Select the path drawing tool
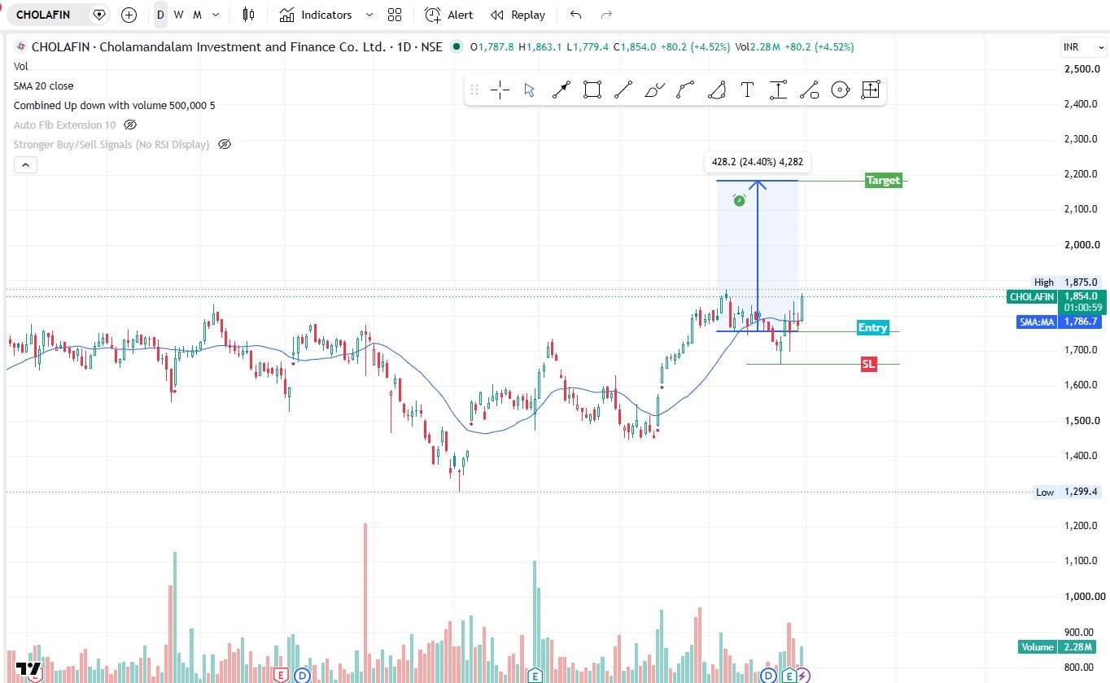This screenshot has height=683, width=1110. (x=685, y=90)
